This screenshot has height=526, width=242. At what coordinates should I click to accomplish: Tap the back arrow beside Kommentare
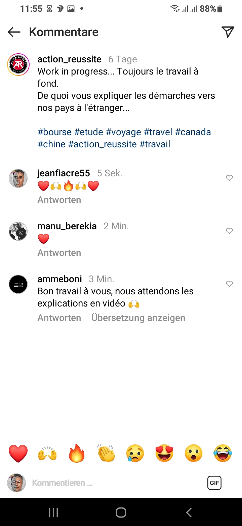click(x=14, y=32)
